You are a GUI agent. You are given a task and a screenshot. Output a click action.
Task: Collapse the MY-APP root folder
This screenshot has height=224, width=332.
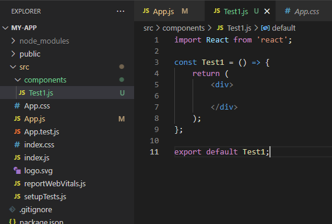tap(5, 28)
